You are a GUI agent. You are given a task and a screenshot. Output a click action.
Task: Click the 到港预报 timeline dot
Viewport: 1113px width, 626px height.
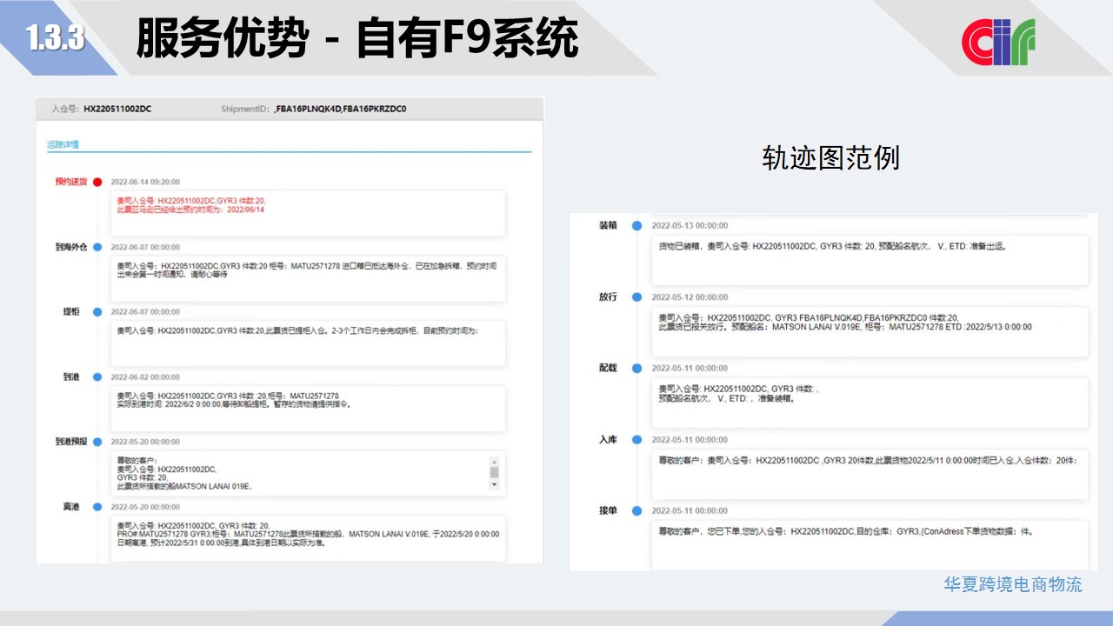click(97, 442)
